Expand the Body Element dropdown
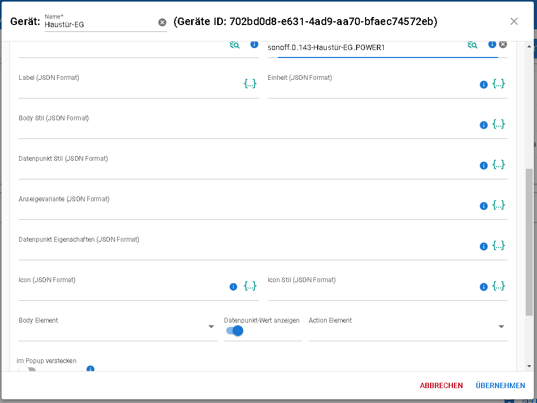537x403 pixels. point(211,327)
